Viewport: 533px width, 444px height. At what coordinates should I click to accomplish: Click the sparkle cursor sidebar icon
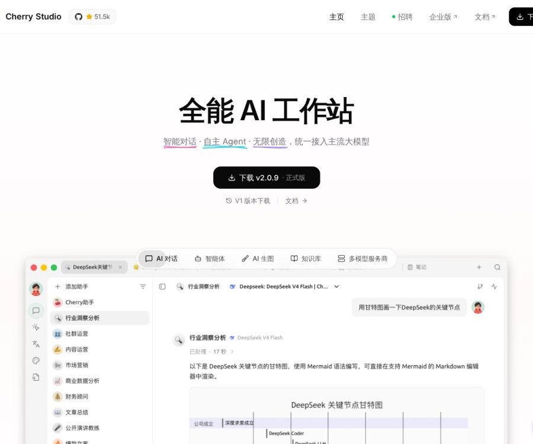(36, 327)
